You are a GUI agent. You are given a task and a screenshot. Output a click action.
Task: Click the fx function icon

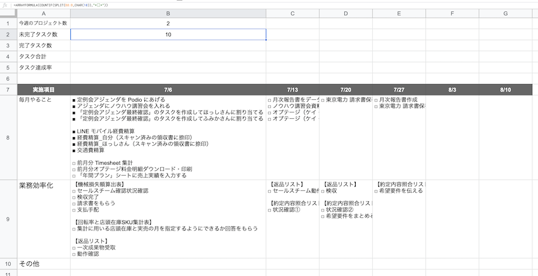pyautogui.click(x=5, y=4)
